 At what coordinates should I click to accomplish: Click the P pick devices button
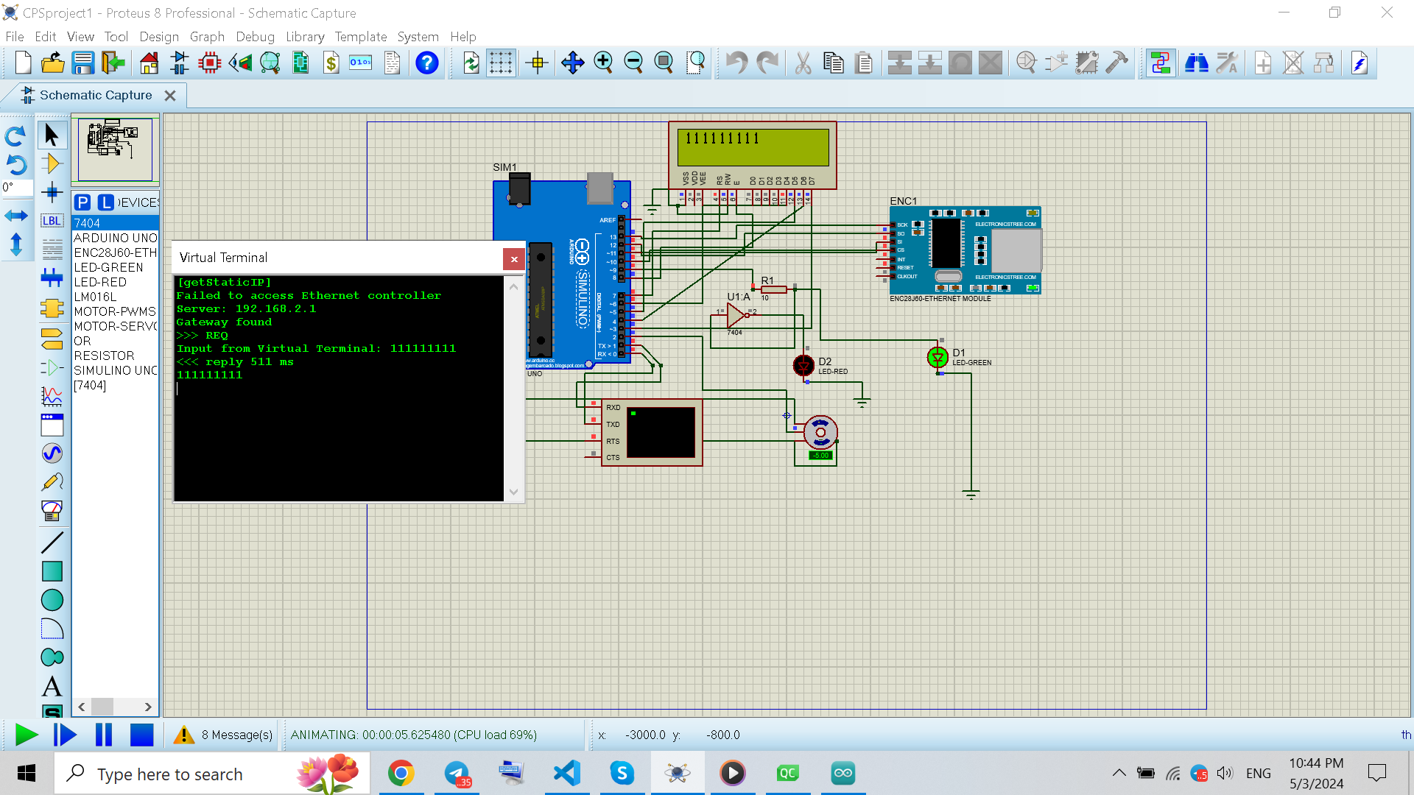(x=82, y=202)
